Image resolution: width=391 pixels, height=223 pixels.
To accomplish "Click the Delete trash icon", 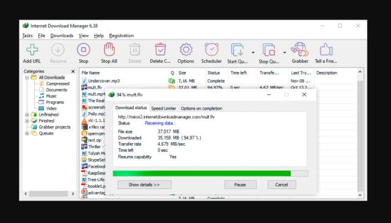I will coord(134,49).
